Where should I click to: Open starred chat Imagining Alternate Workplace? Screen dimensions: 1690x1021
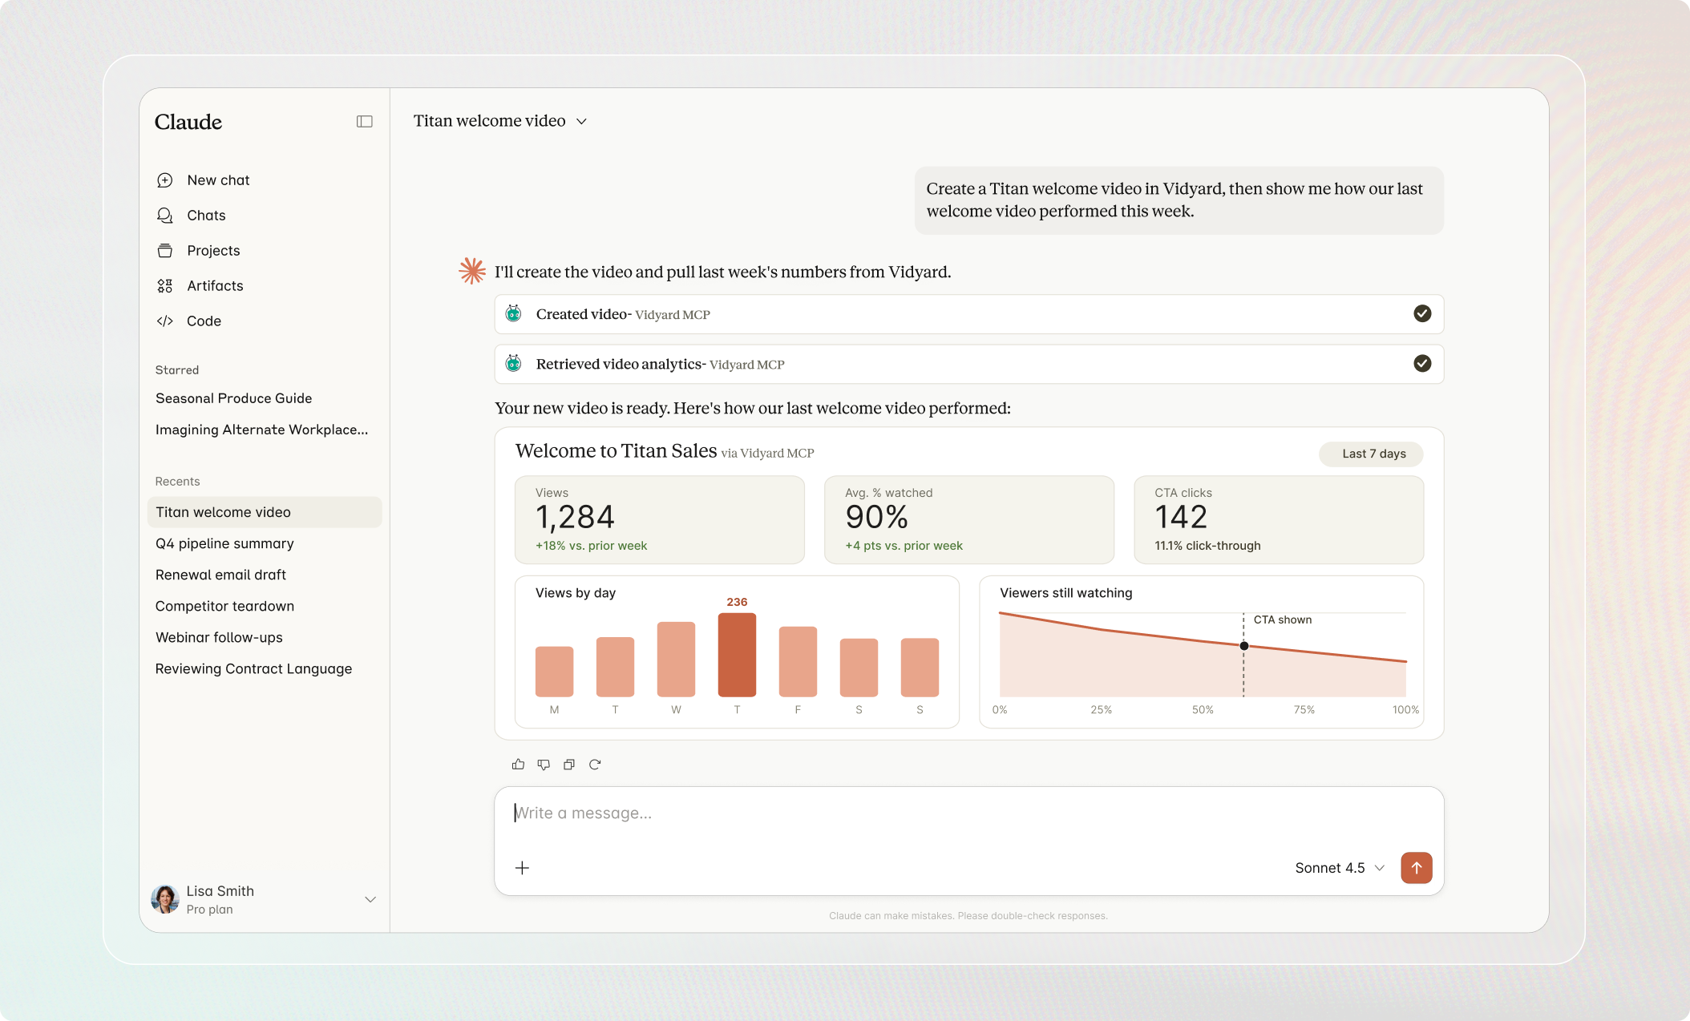[261, 430]
